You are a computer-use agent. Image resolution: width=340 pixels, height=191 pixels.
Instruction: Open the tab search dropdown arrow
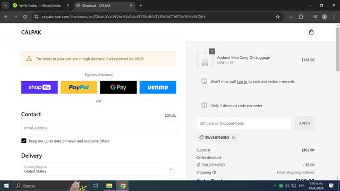point(5,5)
